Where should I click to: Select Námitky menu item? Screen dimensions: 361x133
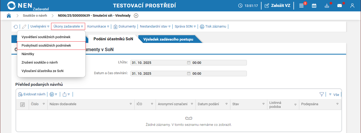(x=51, y=54)
